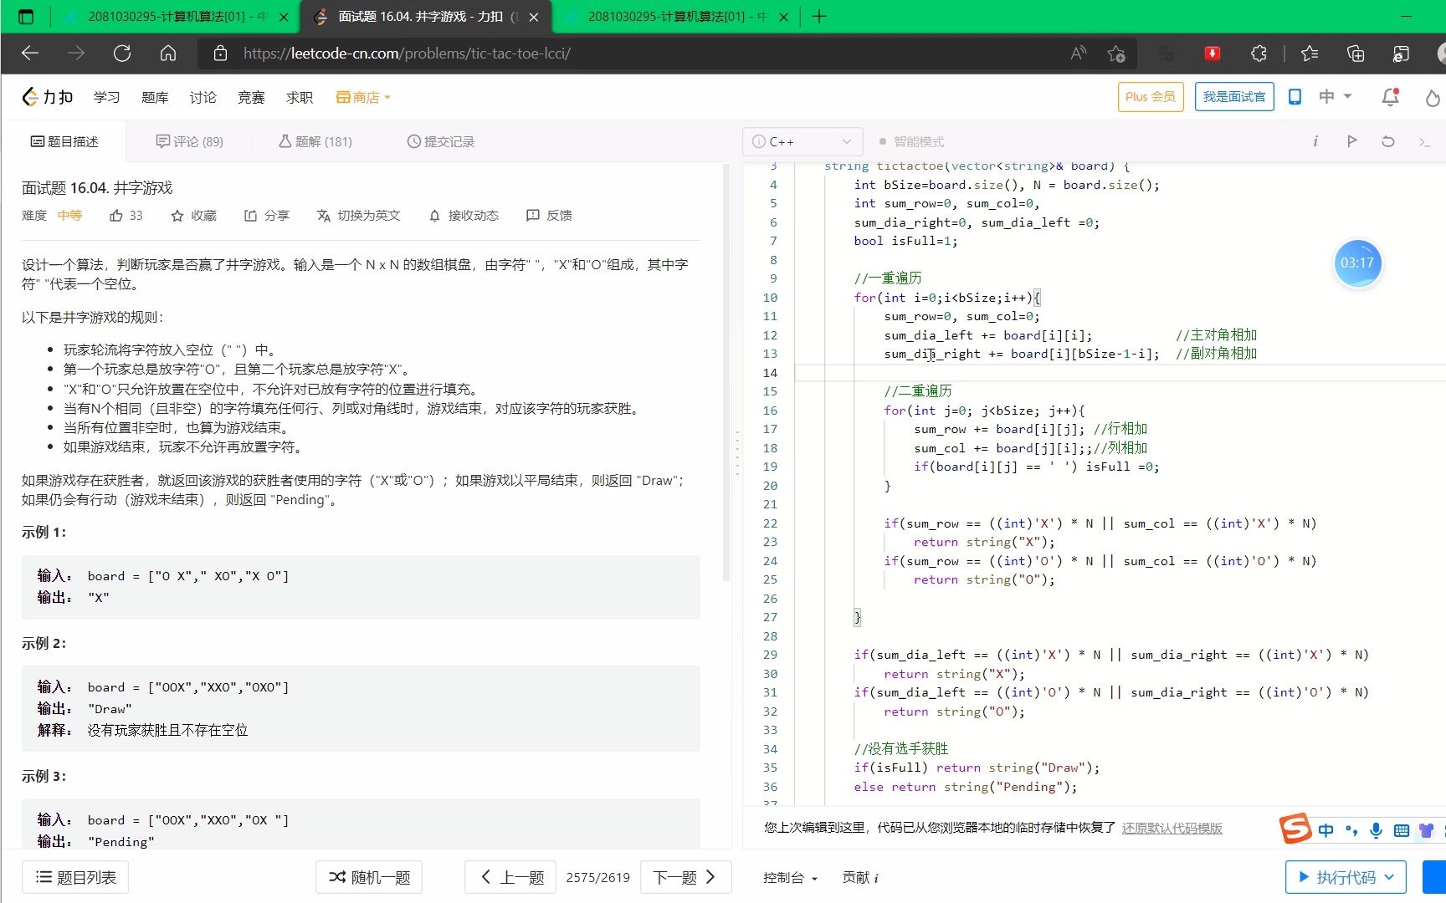Click the 随机一题 button

[x=369, y=877]
